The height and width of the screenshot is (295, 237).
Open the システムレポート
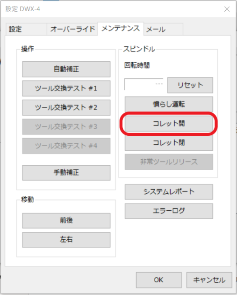(169, 192)
